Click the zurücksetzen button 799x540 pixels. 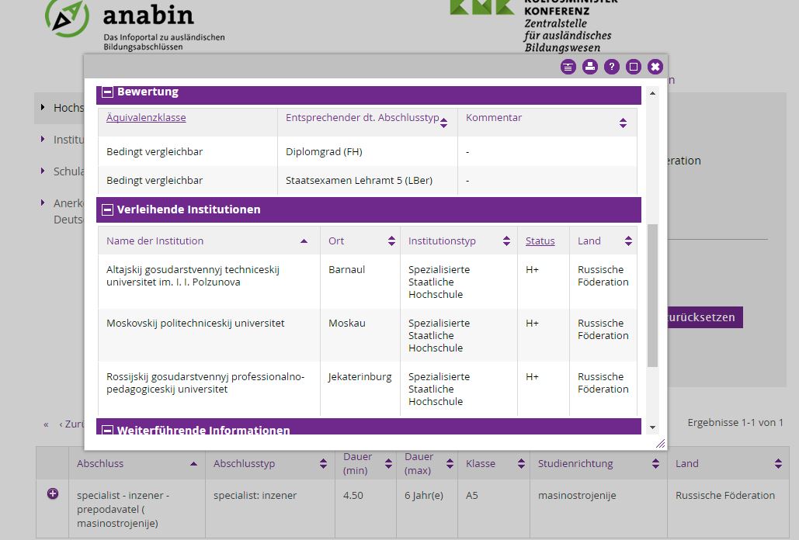pos(705,317)
